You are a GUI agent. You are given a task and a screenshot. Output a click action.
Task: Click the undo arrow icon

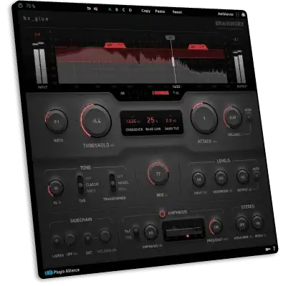89,9
